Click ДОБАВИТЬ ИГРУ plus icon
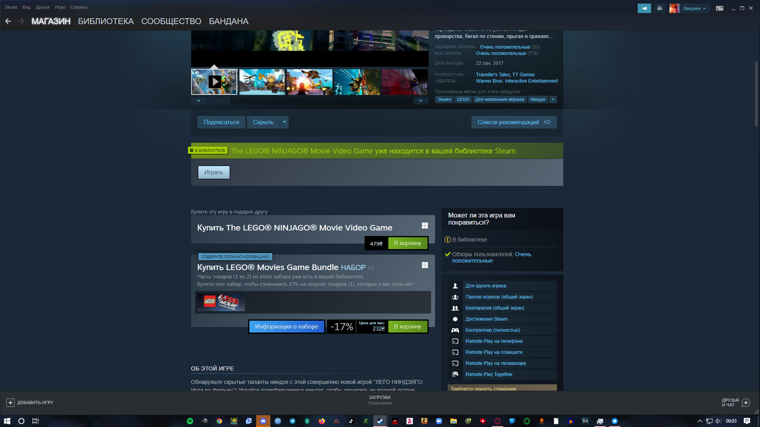 pos(11,402)
